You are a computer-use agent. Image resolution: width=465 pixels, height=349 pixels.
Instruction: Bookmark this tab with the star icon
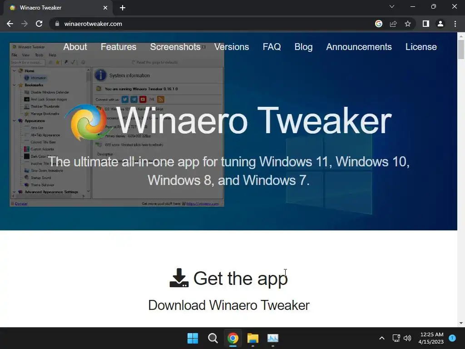408,24
